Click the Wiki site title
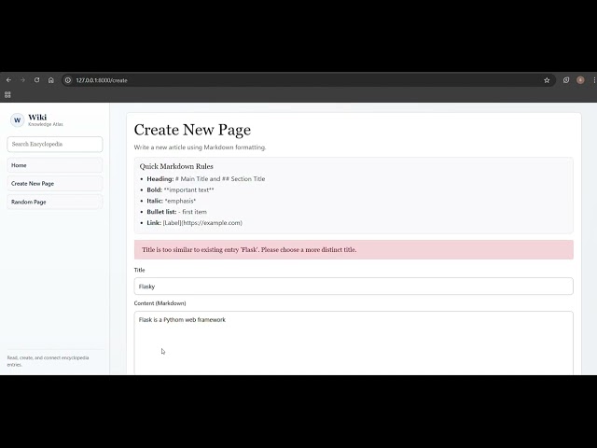The image size is (597, 448). click(37, 117)
